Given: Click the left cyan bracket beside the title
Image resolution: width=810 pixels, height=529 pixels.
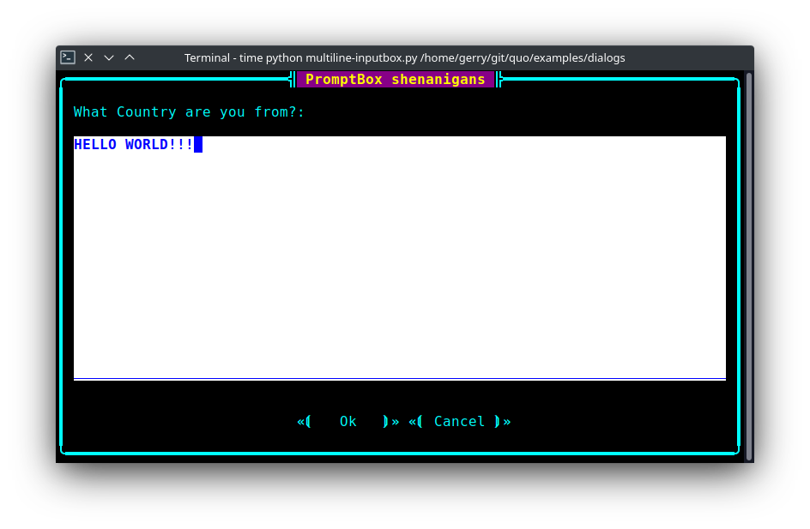Looking at the screenshot, I should (292, 79).
